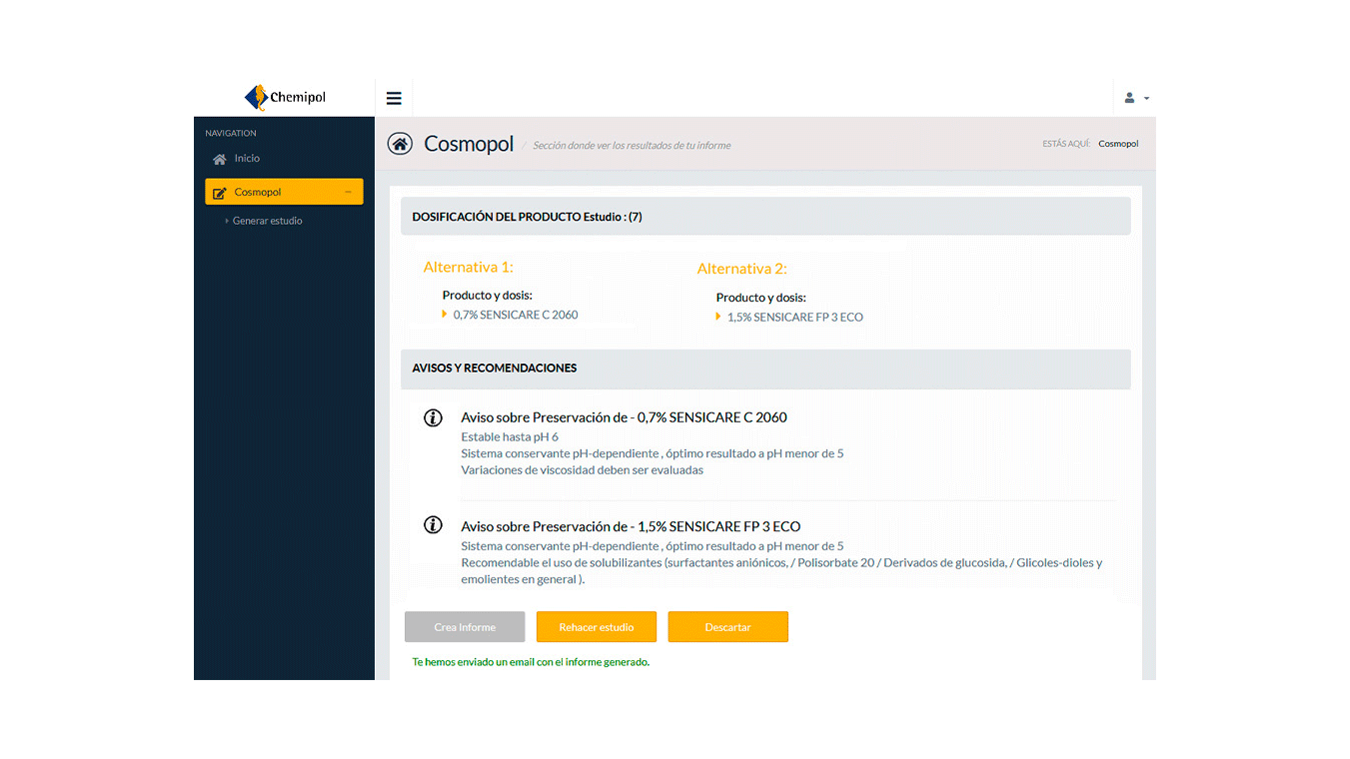Click the circular home icon in Cosmopol header
Viewport: 1350px width, 759px height.
[400, 143]
